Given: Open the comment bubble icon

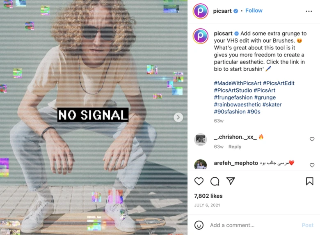Looking at the screenshot, I should coord(215,181).
